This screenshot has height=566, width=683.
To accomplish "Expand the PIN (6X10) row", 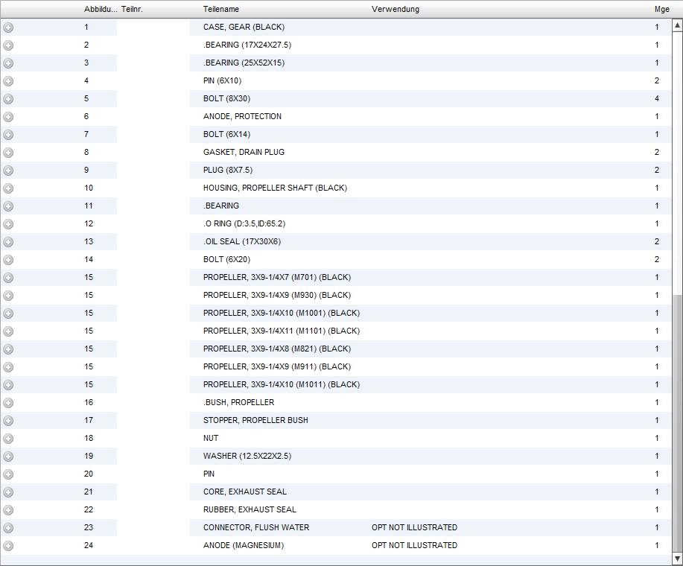I will click(8, 81).
